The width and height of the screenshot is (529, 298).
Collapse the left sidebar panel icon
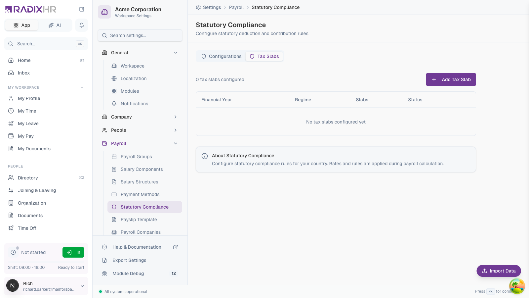click(82, 9)
